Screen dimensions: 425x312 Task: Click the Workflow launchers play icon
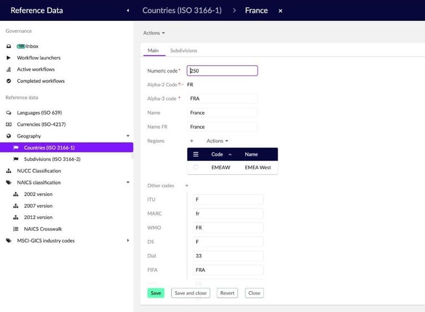click(x=8, y=58)
